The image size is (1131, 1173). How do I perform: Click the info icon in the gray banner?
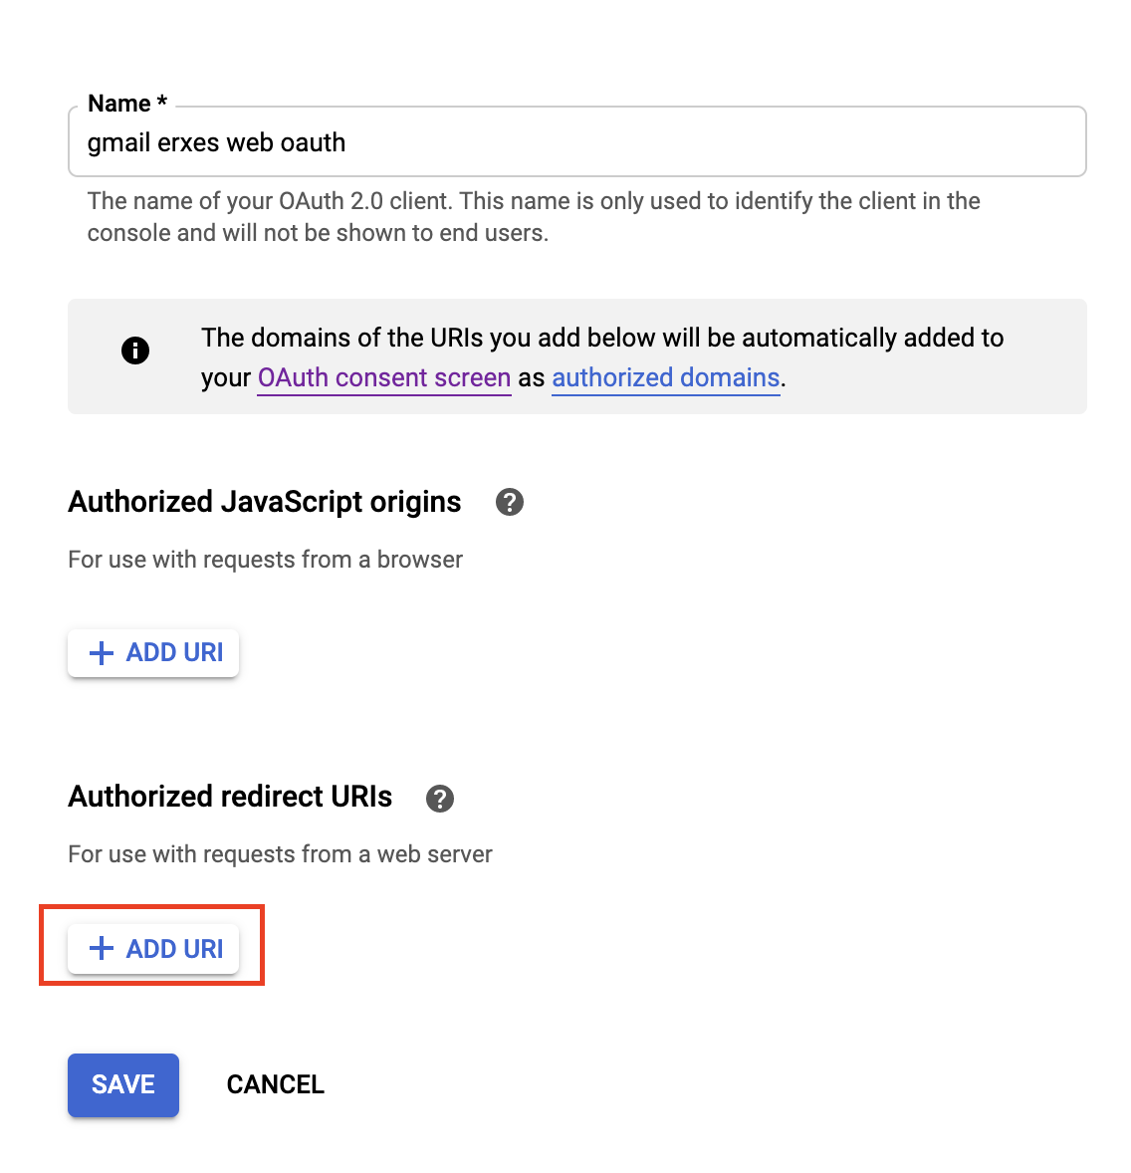[x=135, y=351]
